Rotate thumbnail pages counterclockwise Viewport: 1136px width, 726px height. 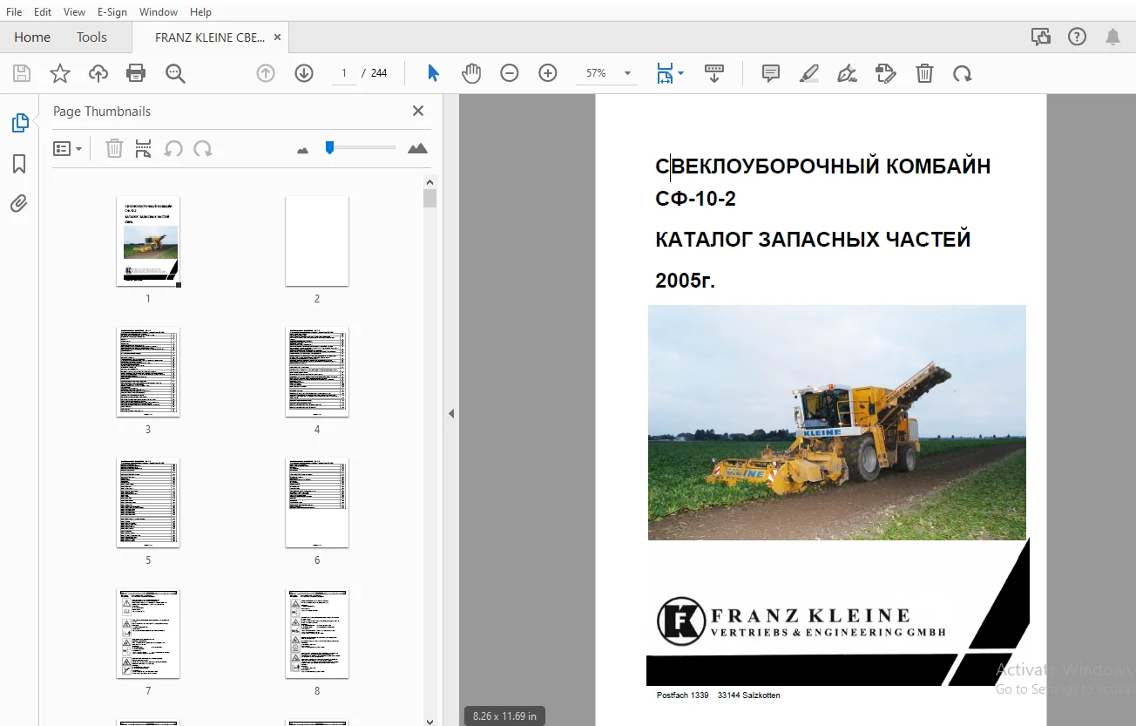coord(173,149)
